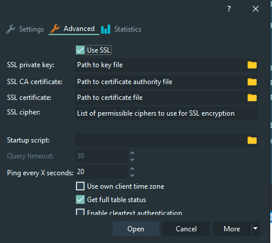Viewport: 272px width, 243px height.
Task: Check Enable cleartext authentication
Action: [x=80, y=212]
